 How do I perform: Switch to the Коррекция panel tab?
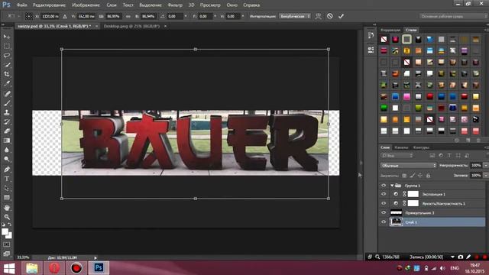tap(390, 30)
